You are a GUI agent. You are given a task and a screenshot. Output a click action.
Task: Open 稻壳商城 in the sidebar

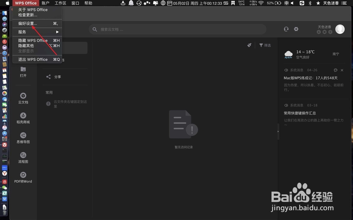point(23,118)
